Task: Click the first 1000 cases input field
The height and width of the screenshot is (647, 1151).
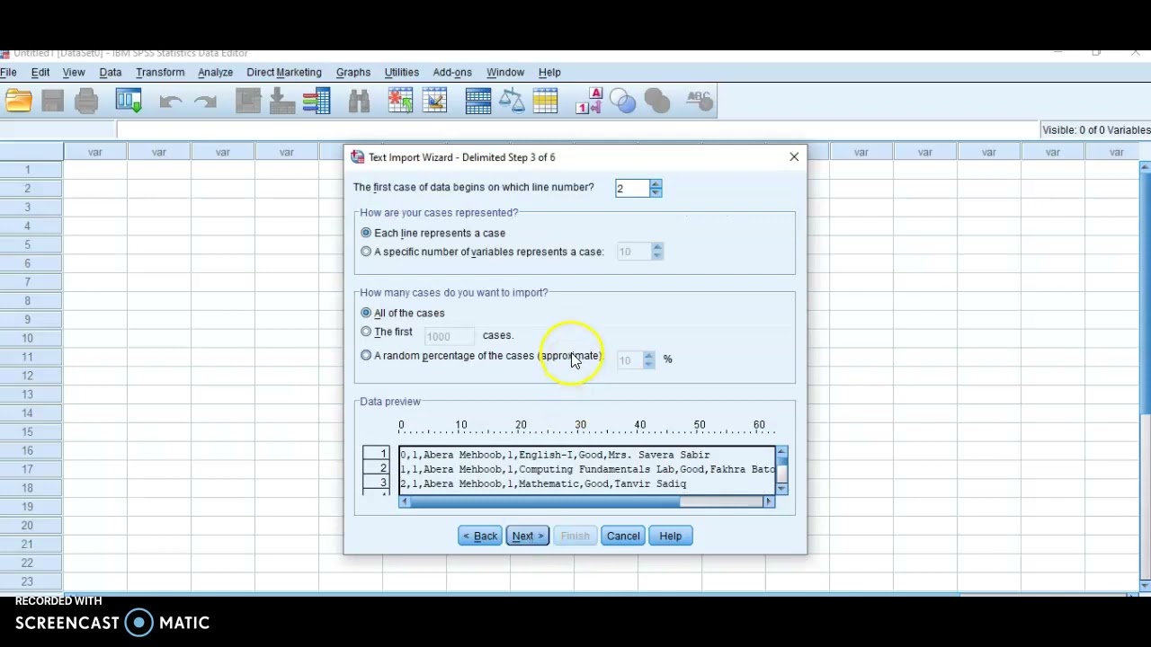Action: pyautogui.click(x=449, y=336)
